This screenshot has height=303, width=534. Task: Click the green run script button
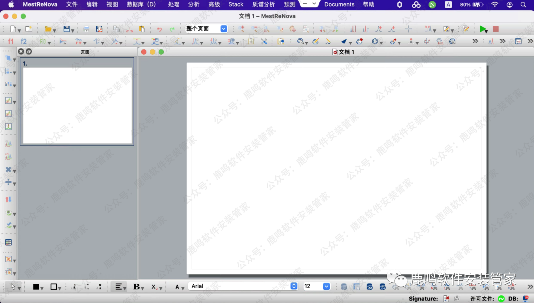[x=483, y=29]
